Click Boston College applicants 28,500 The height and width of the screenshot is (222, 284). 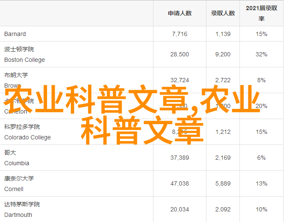point(180,54)
